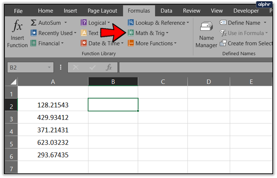Open the Lookup & Reference icon

click(131, 23)
